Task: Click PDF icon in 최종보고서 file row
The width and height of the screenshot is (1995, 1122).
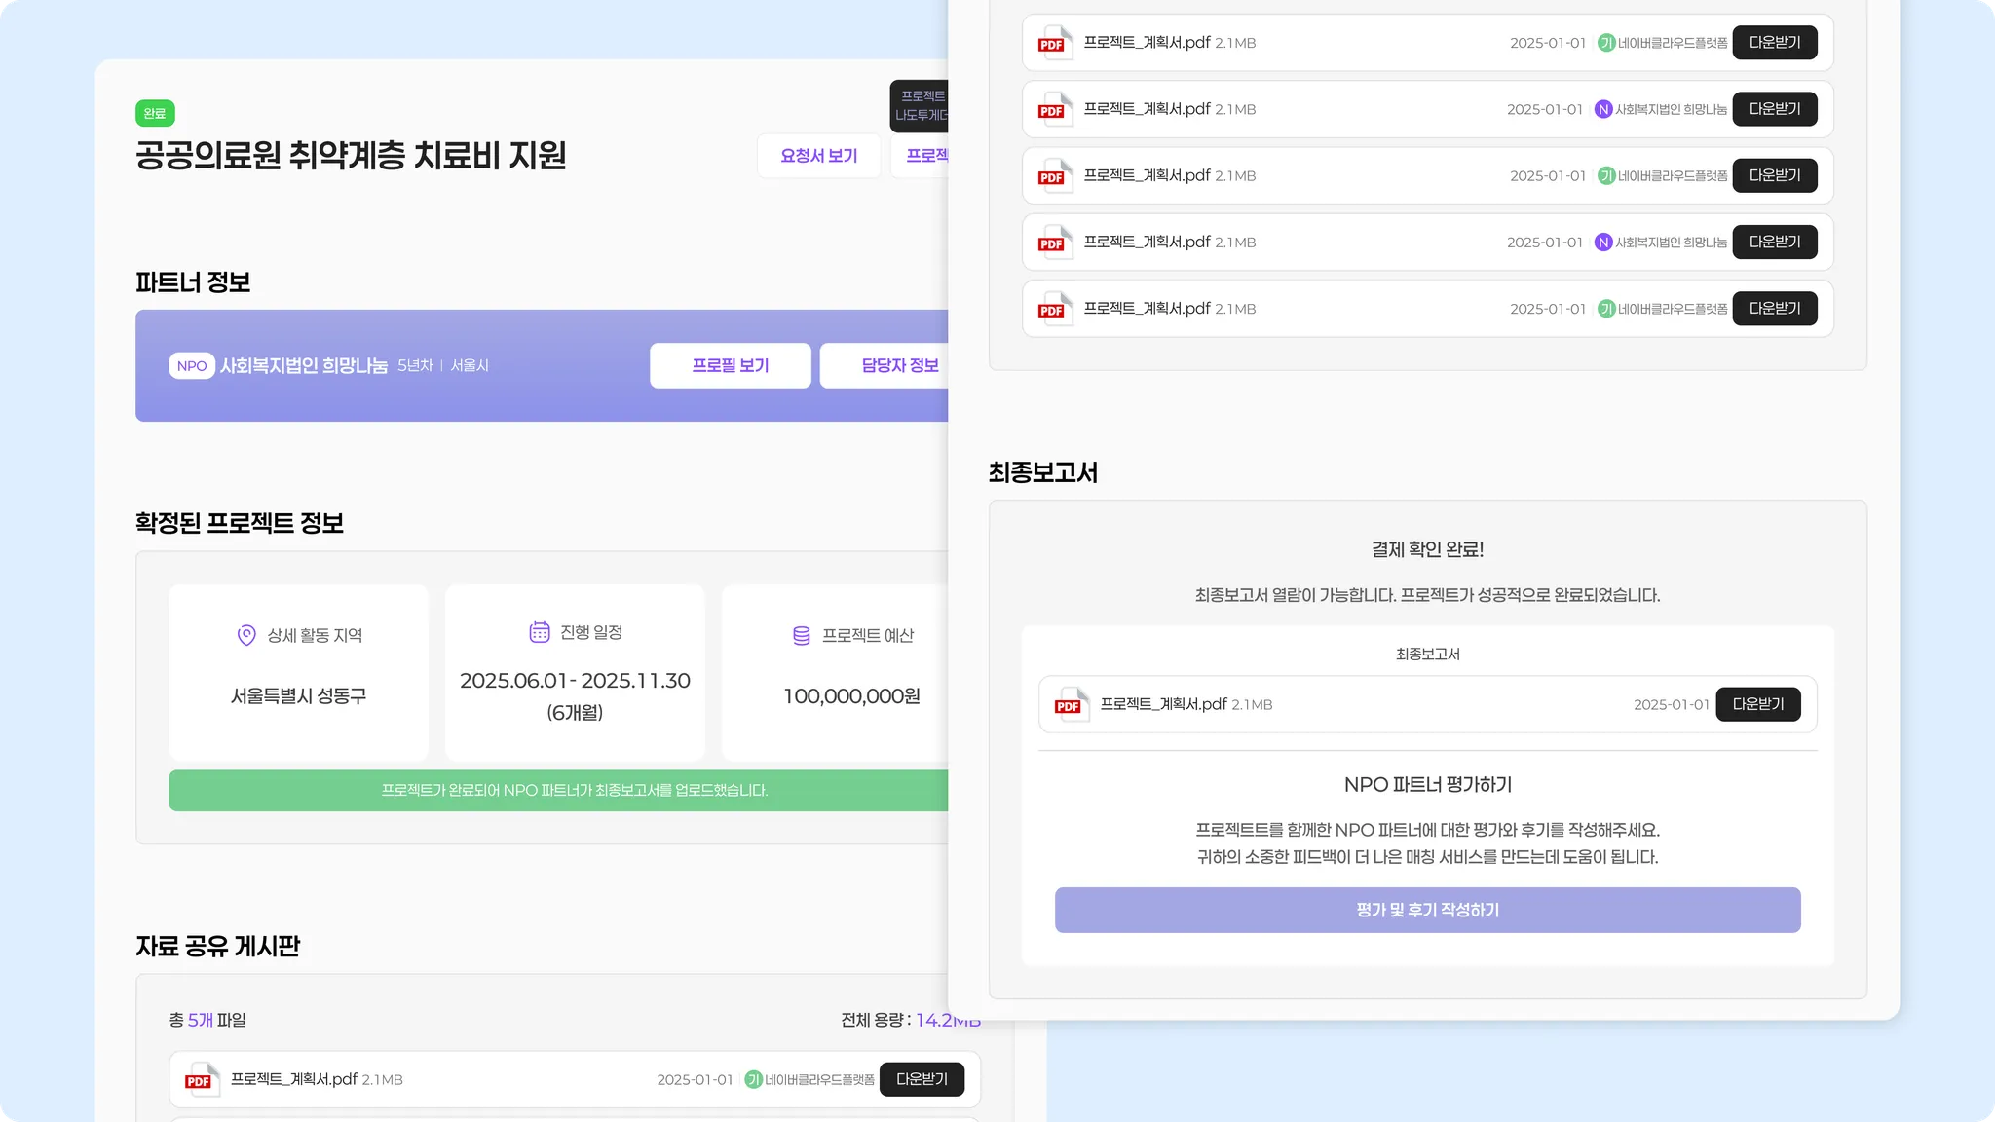Action: (1070, 704)
